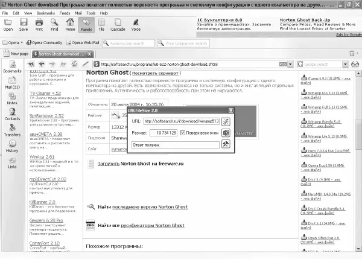Image resolution: width=362 pixels, height=259 pixels.
Task: Open the Help menu
Action: (x=104, y=13)
